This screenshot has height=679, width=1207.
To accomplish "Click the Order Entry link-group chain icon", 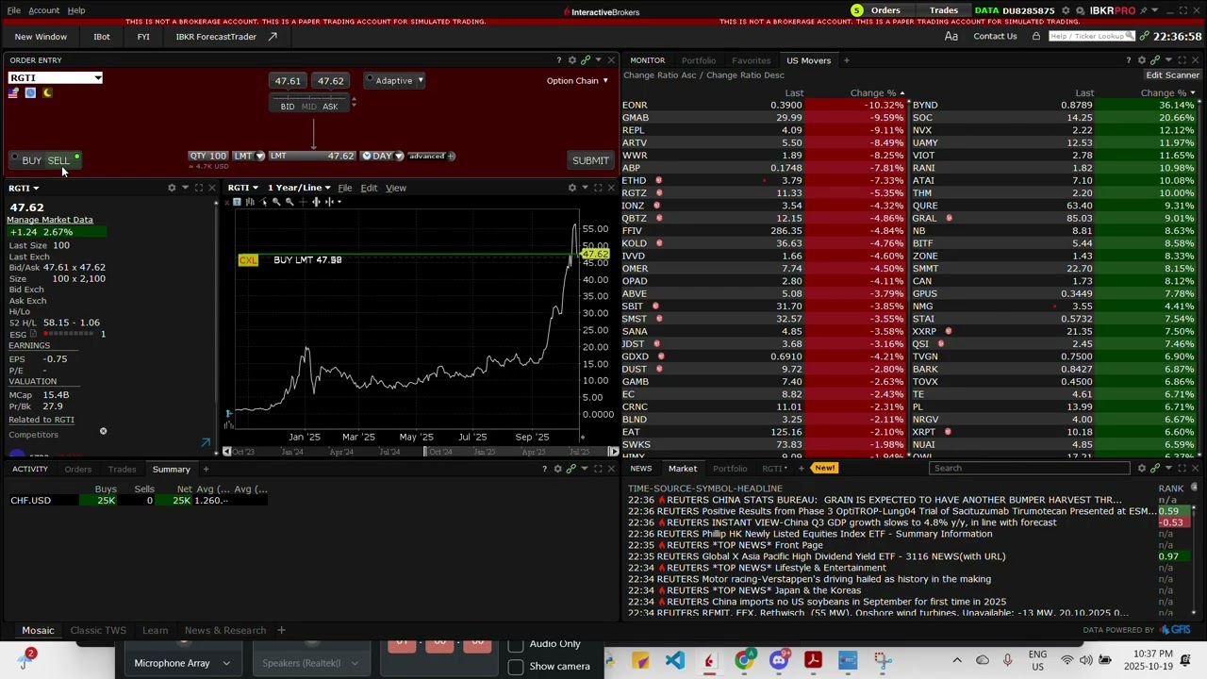I will (585, 60).
